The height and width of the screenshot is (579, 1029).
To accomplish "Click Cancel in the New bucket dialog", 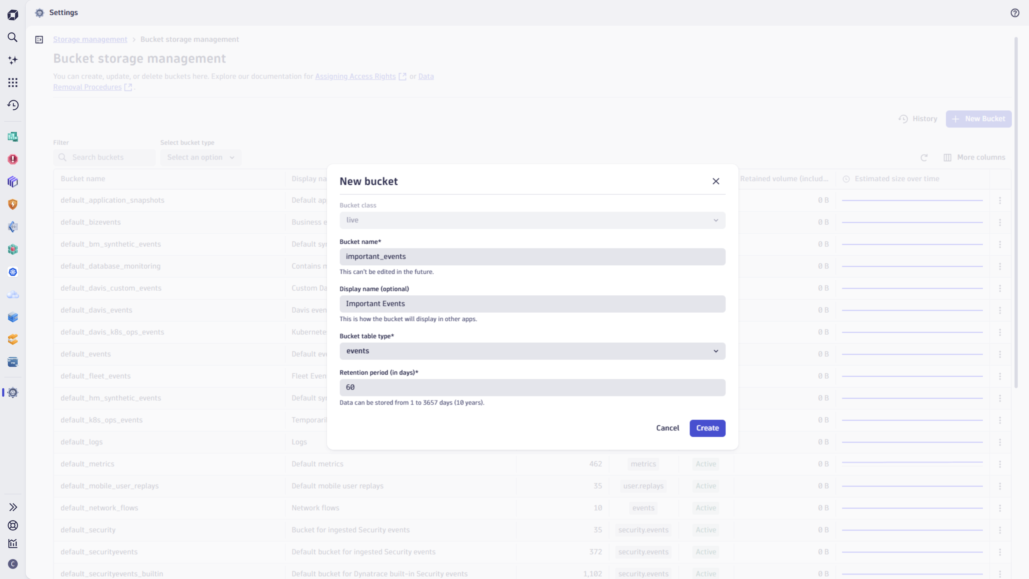I will point(668,428).
